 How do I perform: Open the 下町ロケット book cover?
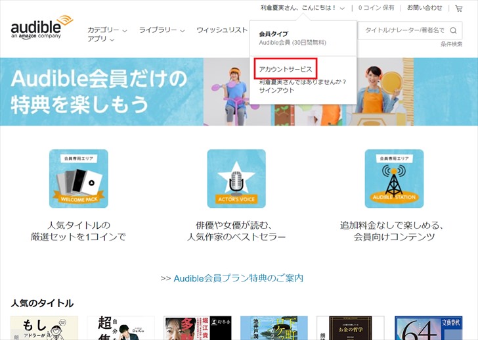pyautogui.click(x=274, y=328)
